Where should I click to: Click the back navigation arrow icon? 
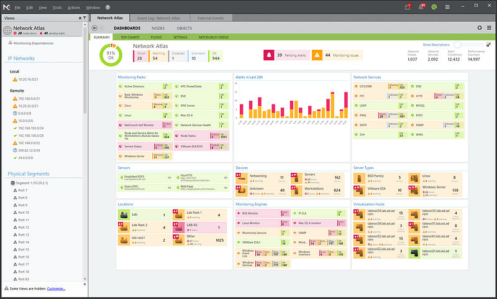coord(94,28)
